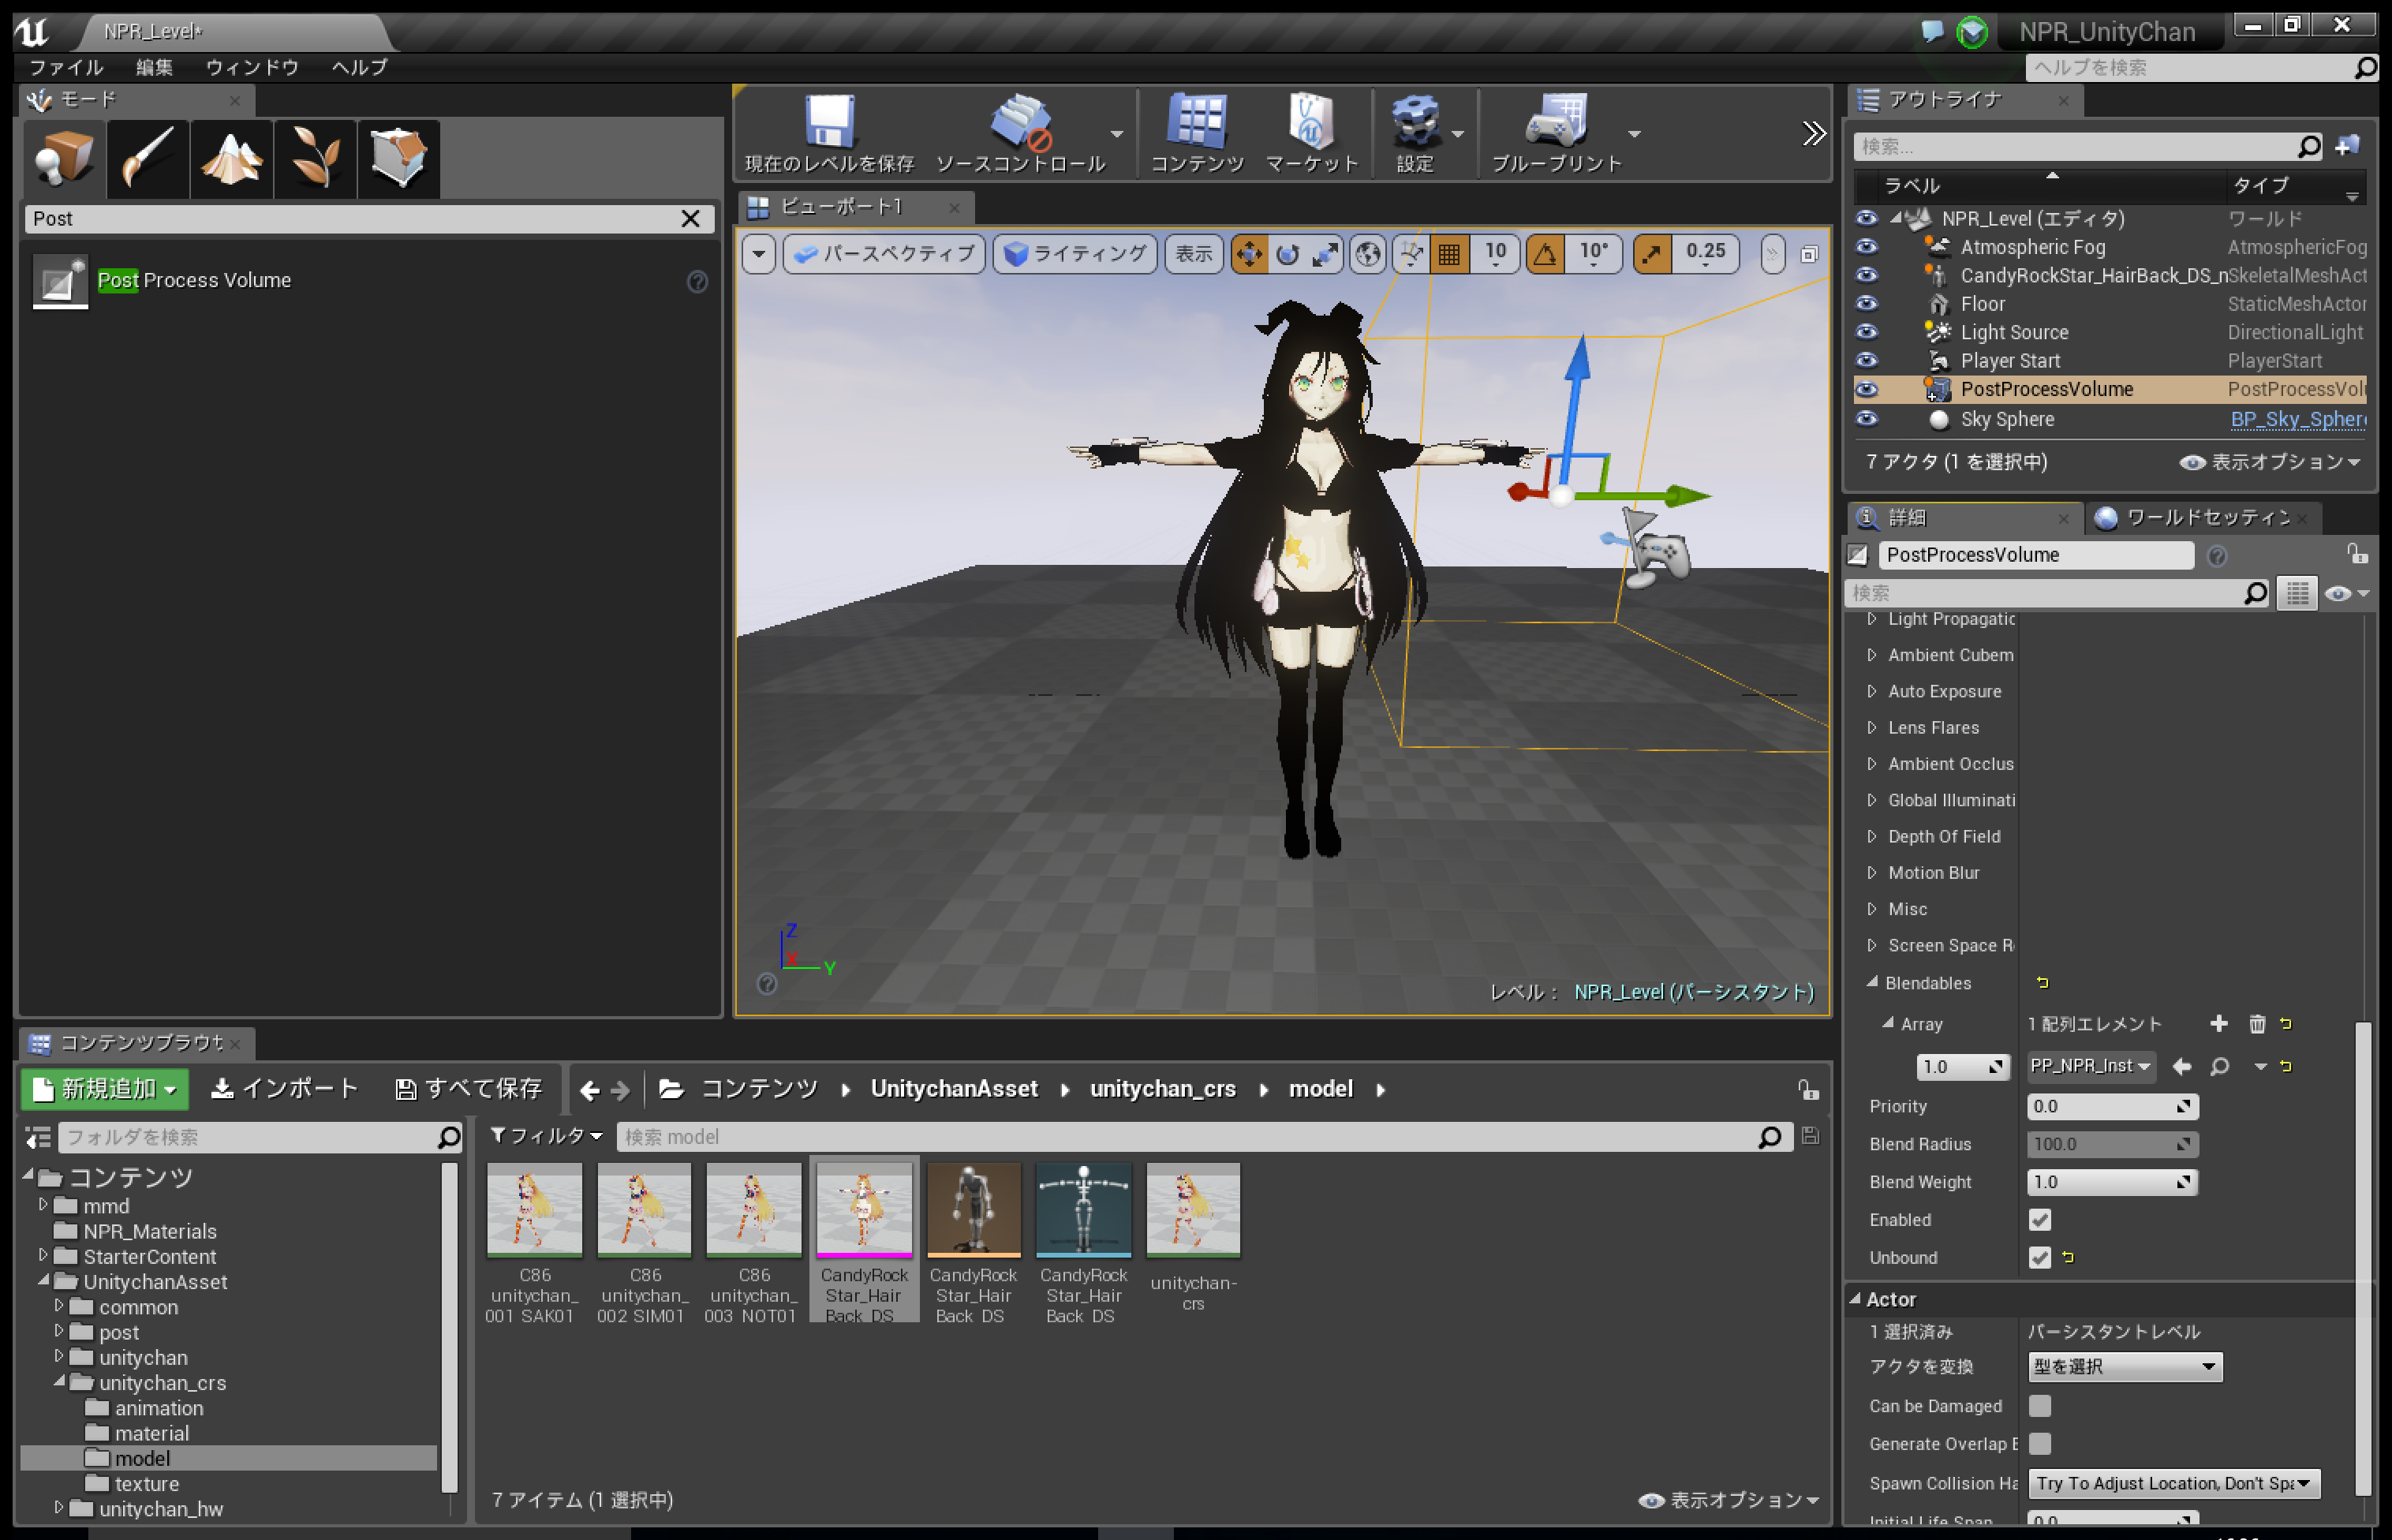
Task: Click the Import button in content browser
Action: click(286, 1088)
